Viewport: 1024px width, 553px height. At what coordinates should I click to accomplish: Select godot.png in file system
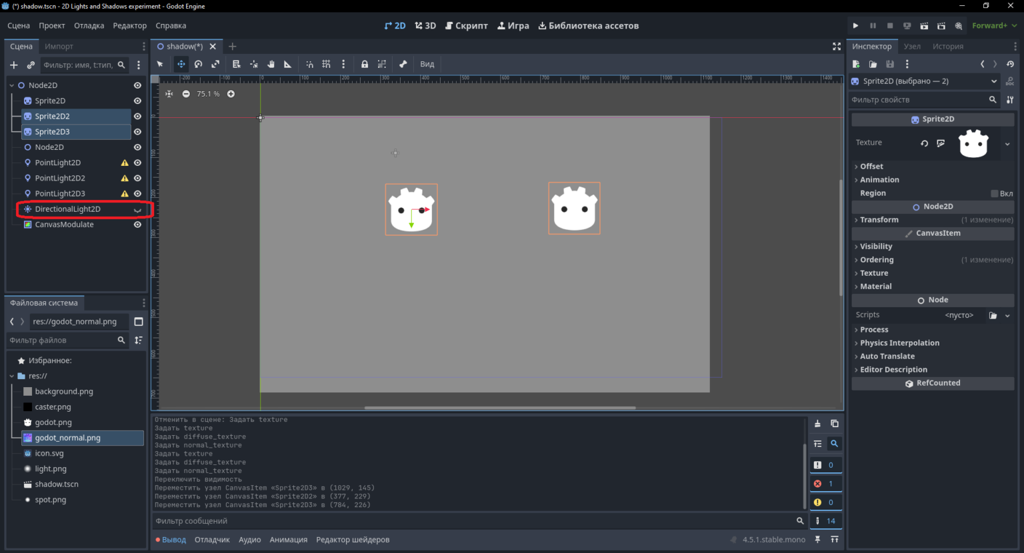pos(53,422)
